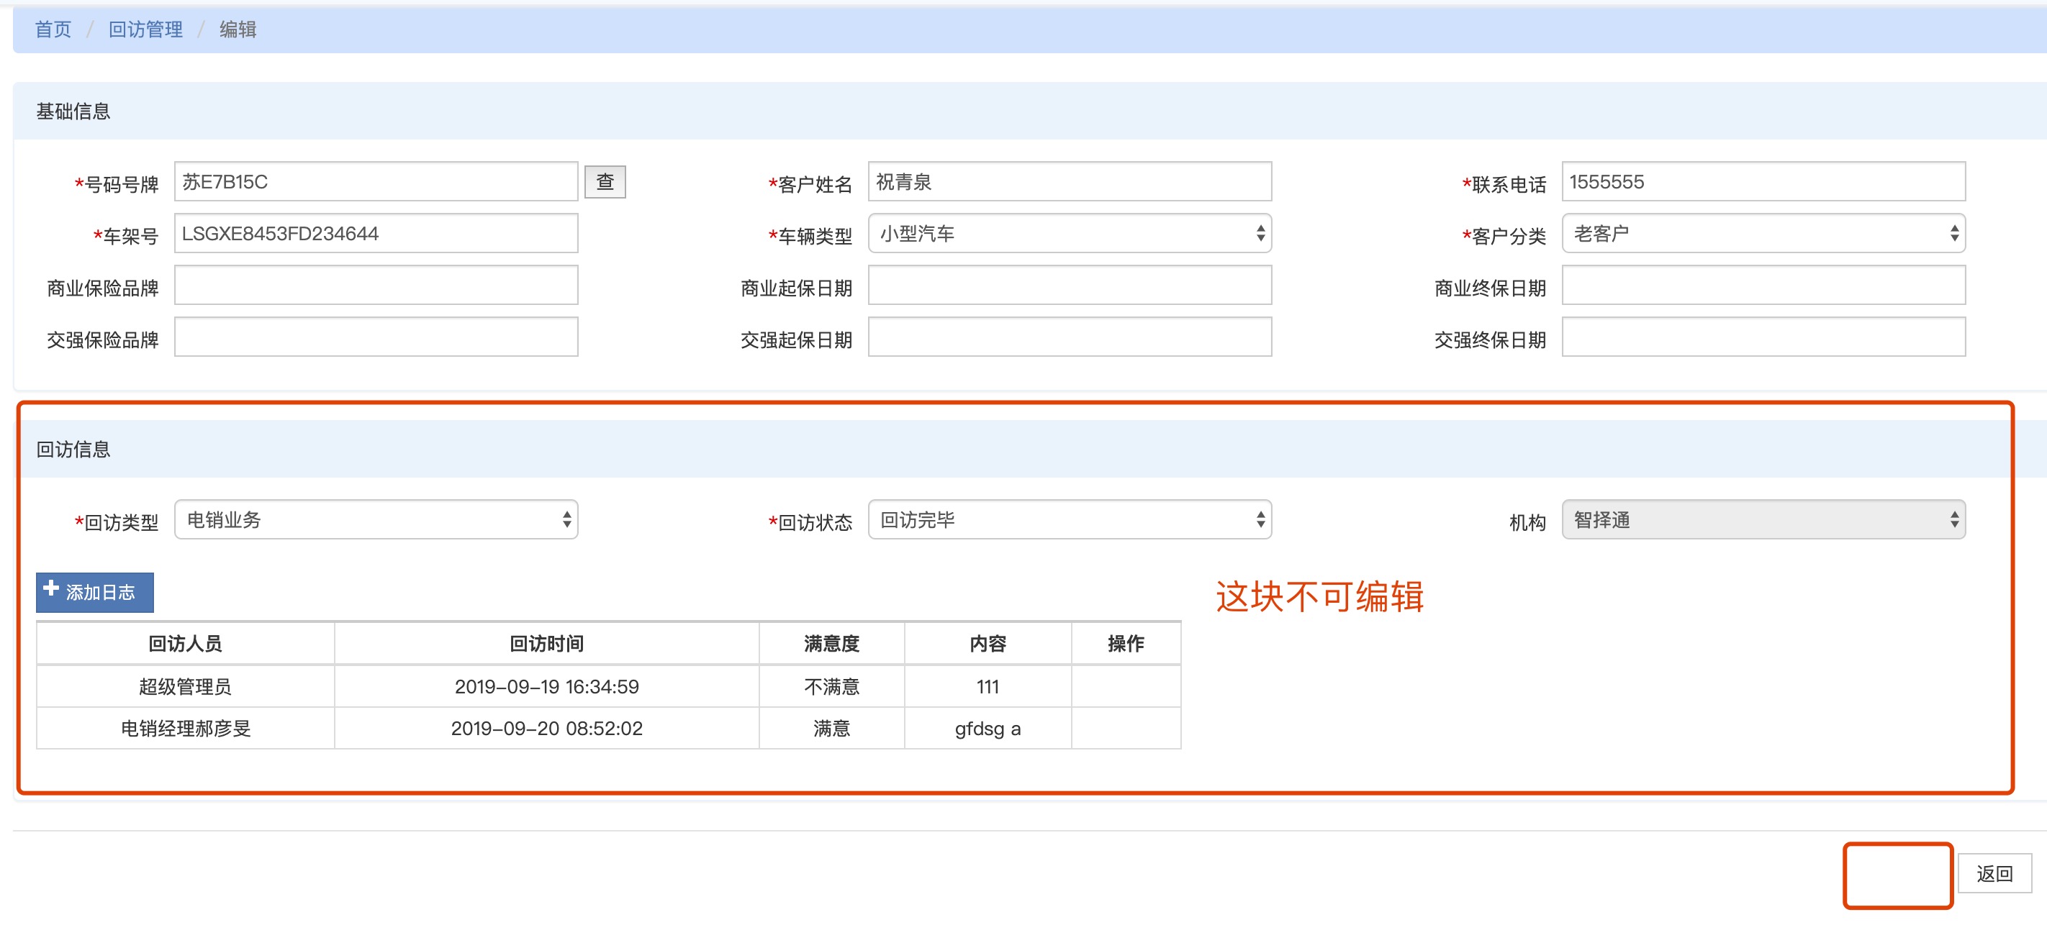2047x925 pixels.
Task: Expand the 回访状态 dropdown
Action: click(1069, 519)
